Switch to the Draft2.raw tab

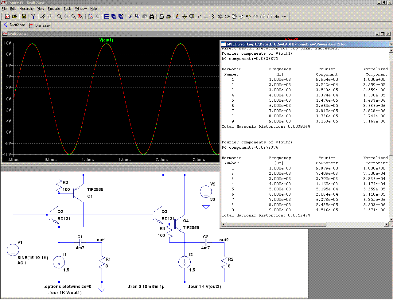(40, 25)
